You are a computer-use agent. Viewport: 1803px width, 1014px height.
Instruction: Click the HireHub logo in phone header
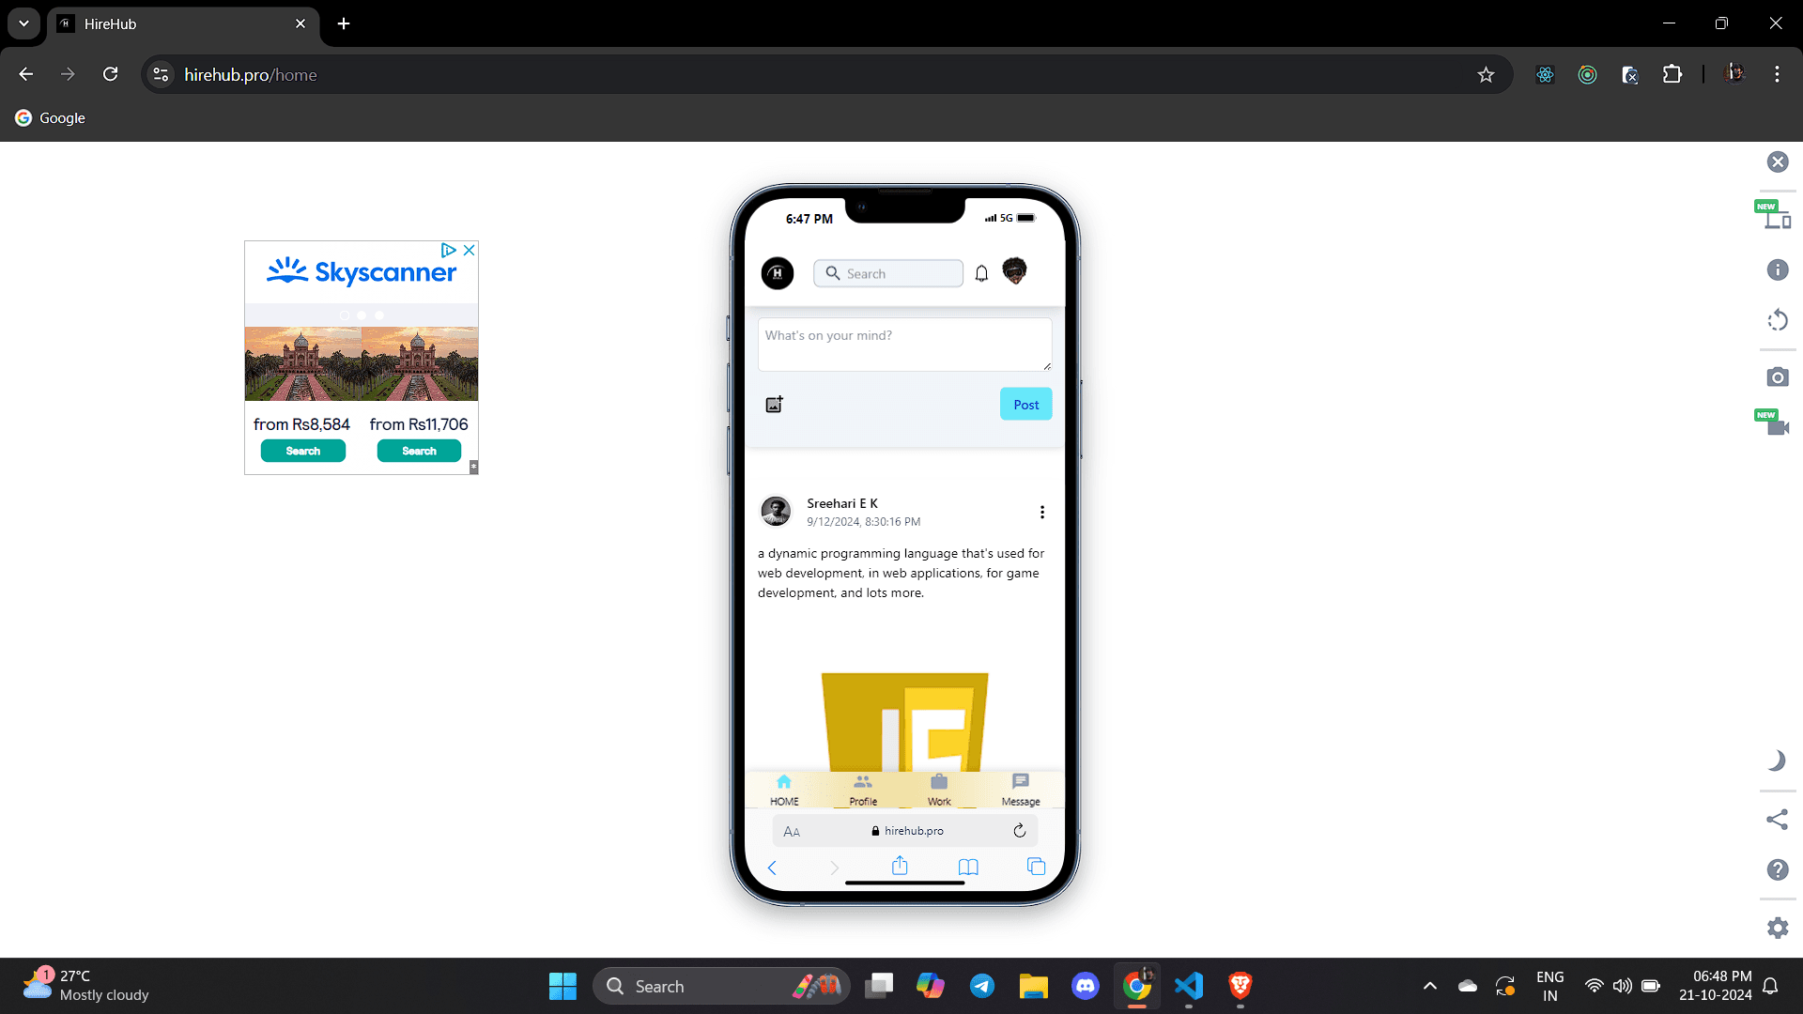click(777, 273)
